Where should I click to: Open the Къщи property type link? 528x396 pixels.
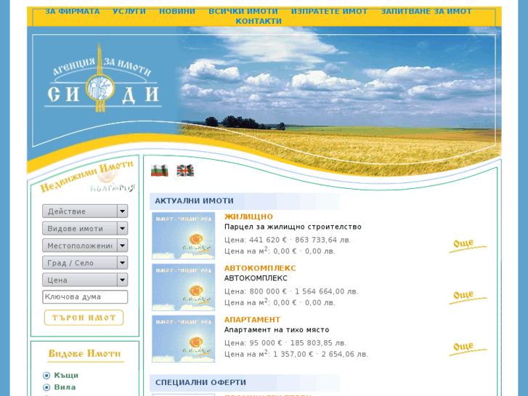tap(66, 375)
